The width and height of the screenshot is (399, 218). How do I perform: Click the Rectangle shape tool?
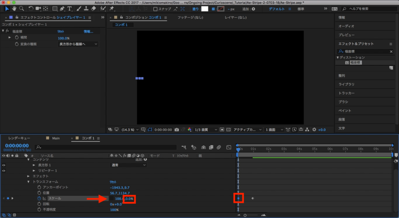(54, 9)
